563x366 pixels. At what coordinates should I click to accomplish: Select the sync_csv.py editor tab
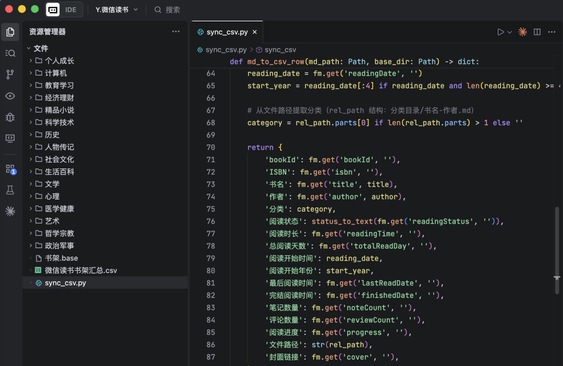227,32
